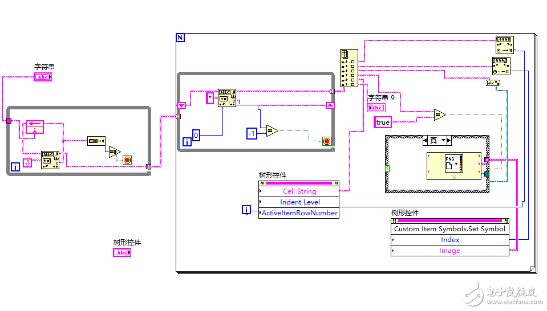This screenshot has height=311, width=547.
Task: Click the N count terminal of For Loop
Action: tap(180, 38)
